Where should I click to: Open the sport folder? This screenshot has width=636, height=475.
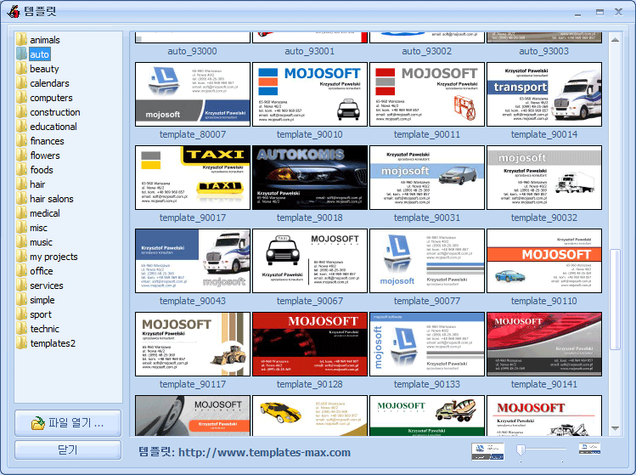point(41,314)
